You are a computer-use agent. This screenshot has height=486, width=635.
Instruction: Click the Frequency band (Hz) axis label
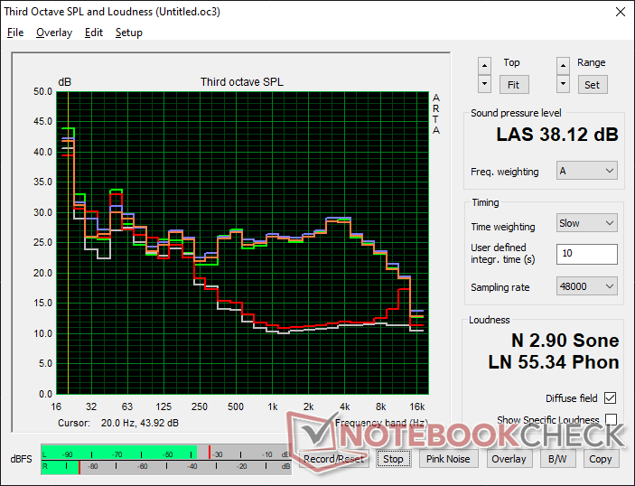coord(381,424)
